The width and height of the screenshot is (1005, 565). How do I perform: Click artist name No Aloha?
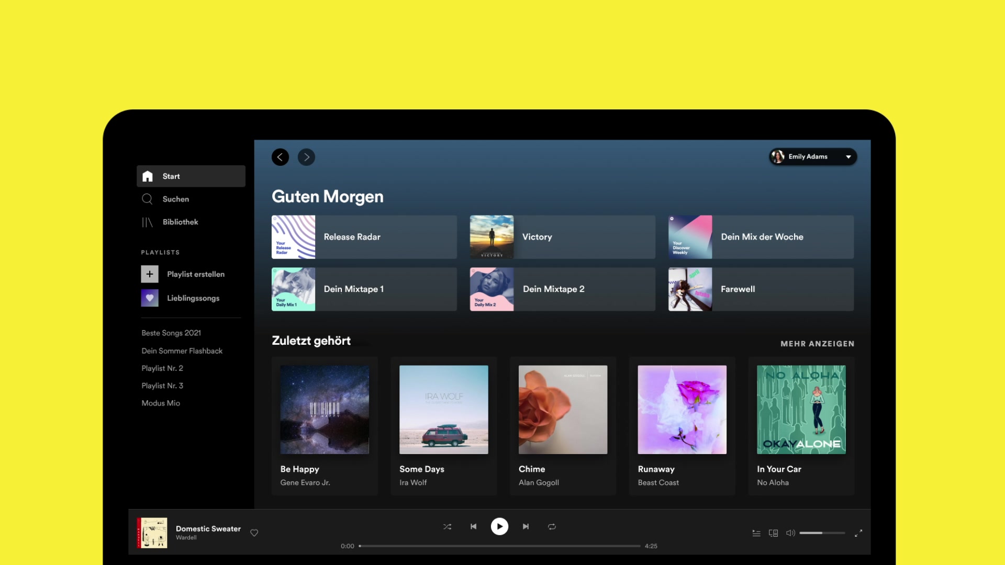pyautogui.click(x=773, y=483)
